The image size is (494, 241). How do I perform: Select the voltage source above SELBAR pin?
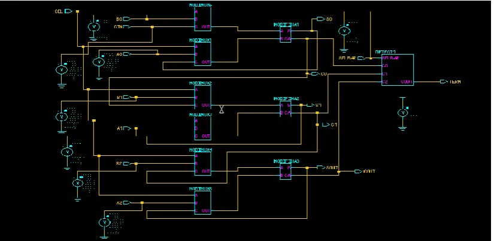[x=344, y=31]
